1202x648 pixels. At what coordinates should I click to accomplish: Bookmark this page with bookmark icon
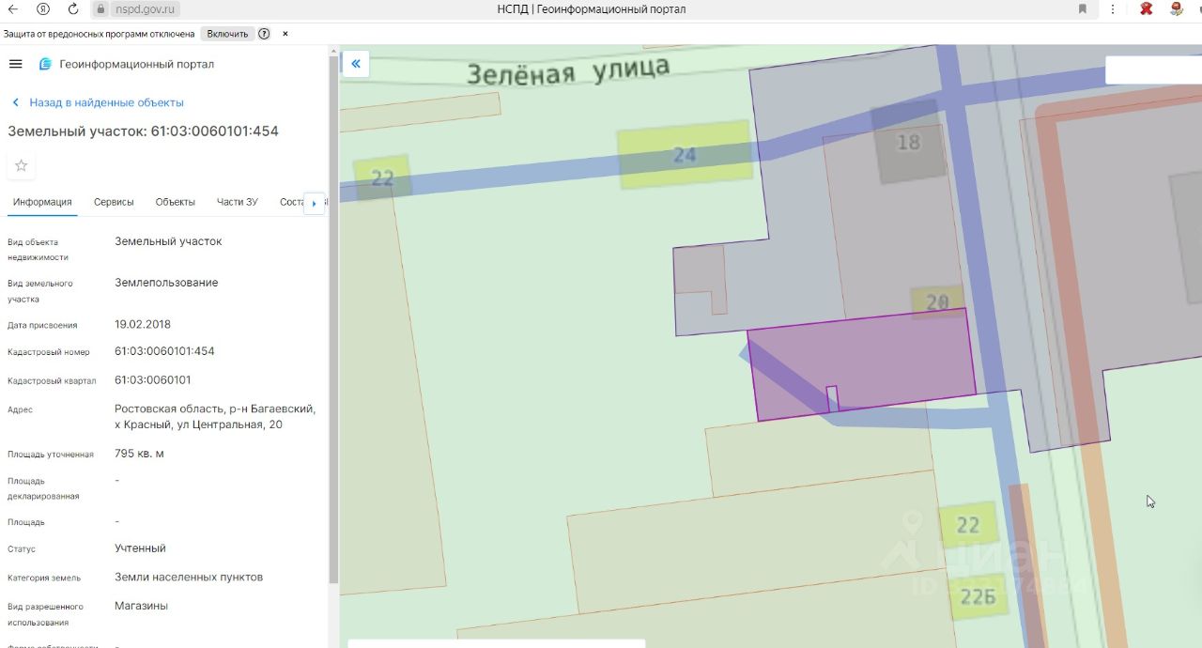[1083, 9]
